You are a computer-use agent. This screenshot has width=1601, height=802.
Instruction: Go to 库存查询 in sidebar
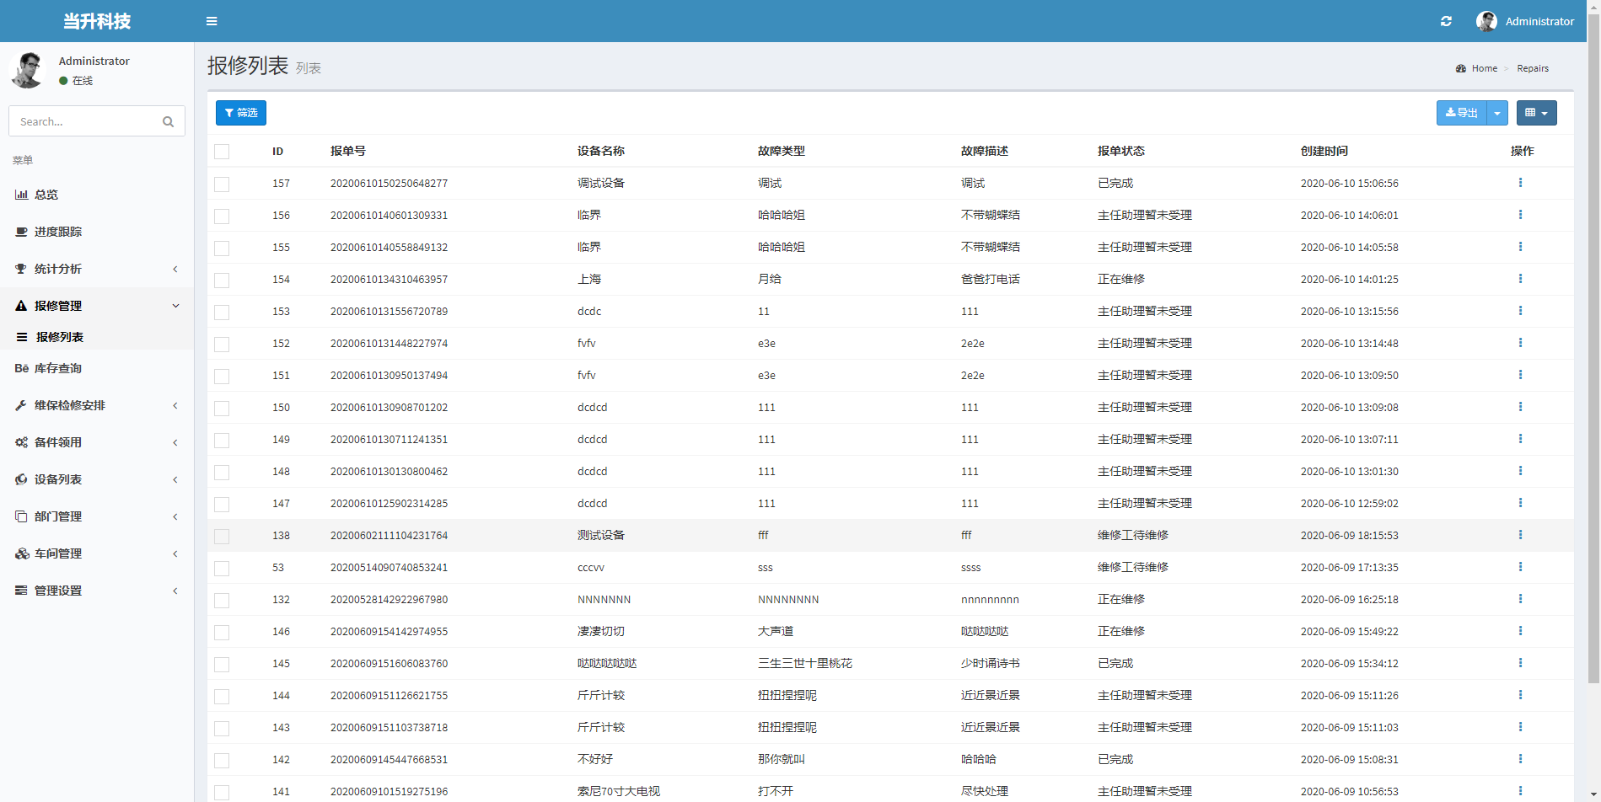click(x=57, y=368)
